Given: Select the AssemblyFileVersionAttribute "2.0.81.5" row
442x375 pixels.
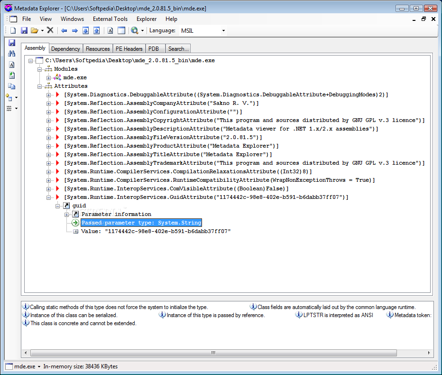Looking at the screenshot, I should point(163,137).
